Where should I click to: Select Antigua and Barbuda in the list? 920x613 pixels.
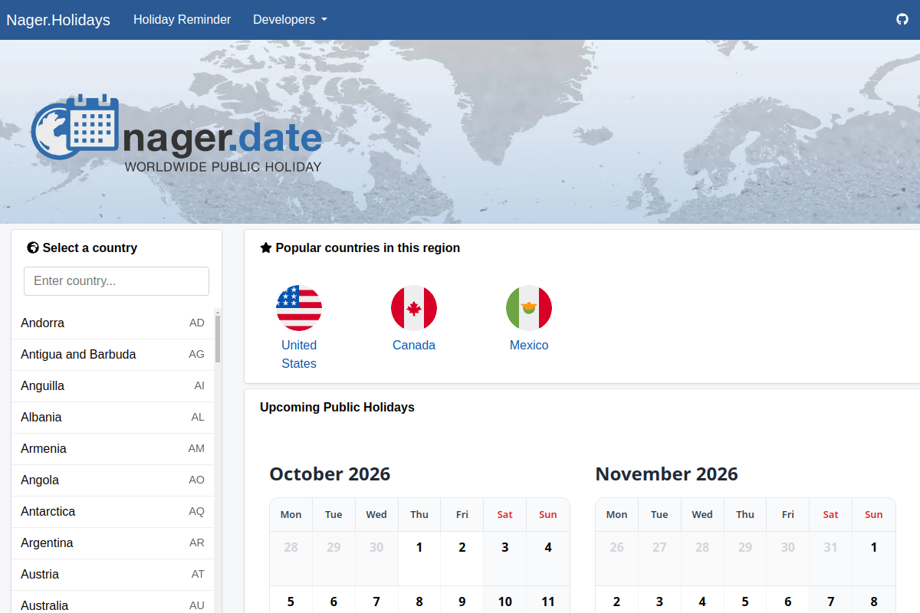pyautogui.click(x=113, y=355)
